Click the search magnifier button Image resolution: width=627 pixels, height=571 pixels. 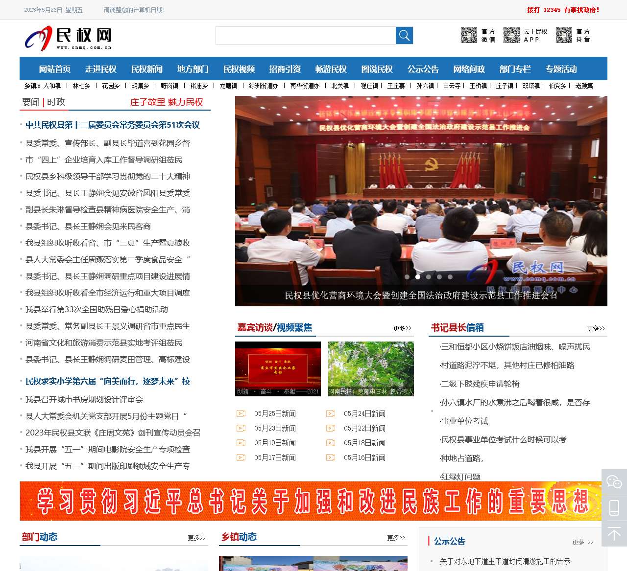pos(404,35)
